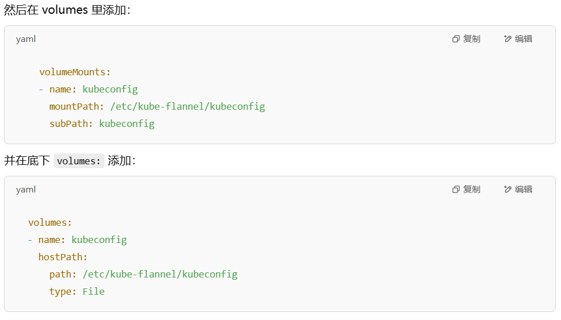This screenshot has height=320, width=561.
Task: Click the 编辑 label in first code block
Action: point(524,39)
